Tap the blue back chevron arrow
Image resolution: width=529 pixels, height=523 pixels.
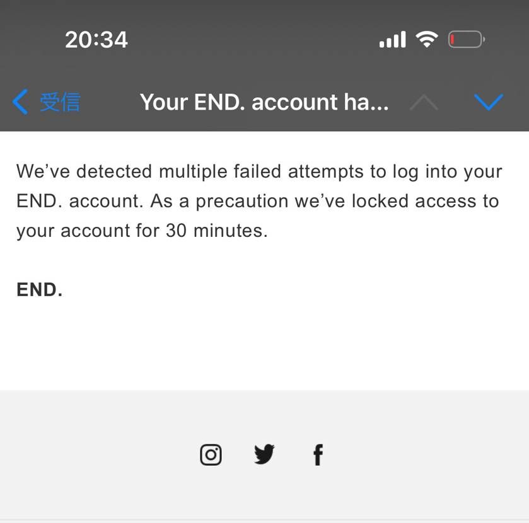20,102
